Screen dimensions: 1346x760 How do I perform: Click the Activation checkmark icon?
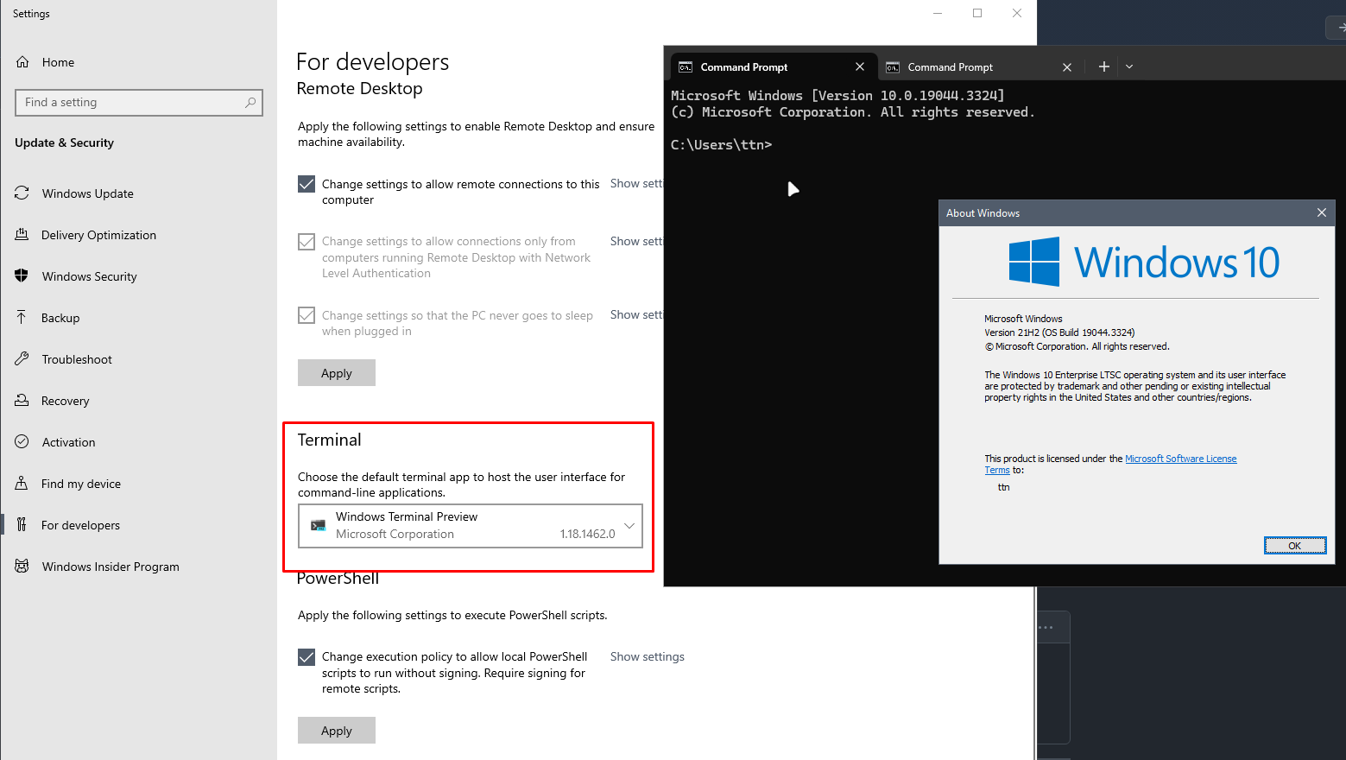click(x=22, y=442)
